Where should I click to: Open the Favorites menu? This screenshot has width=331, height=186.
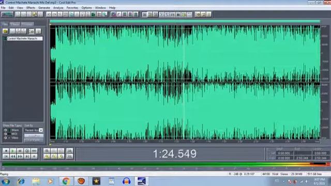72,8
